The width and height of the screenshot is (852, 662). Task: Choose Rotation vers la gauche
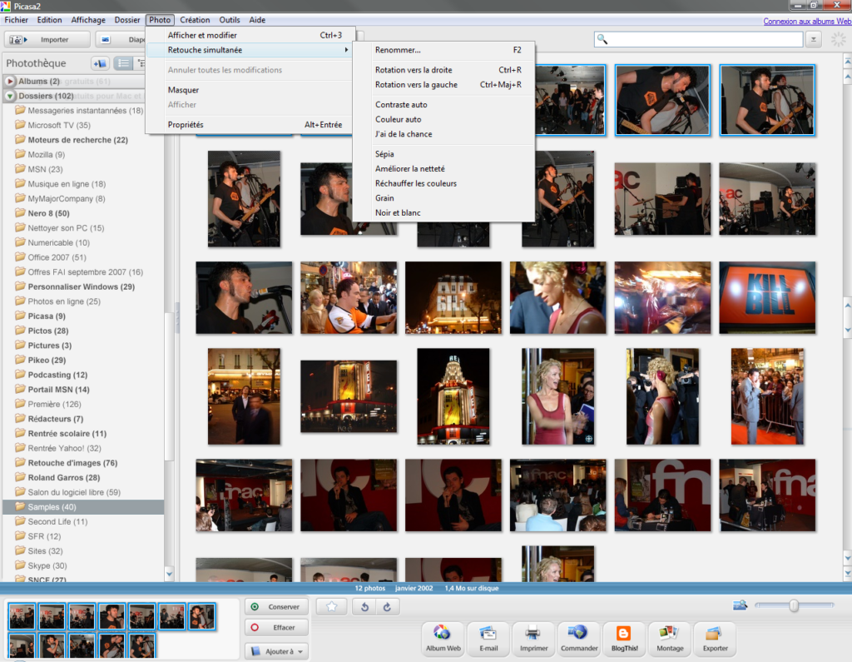(443, 84)
